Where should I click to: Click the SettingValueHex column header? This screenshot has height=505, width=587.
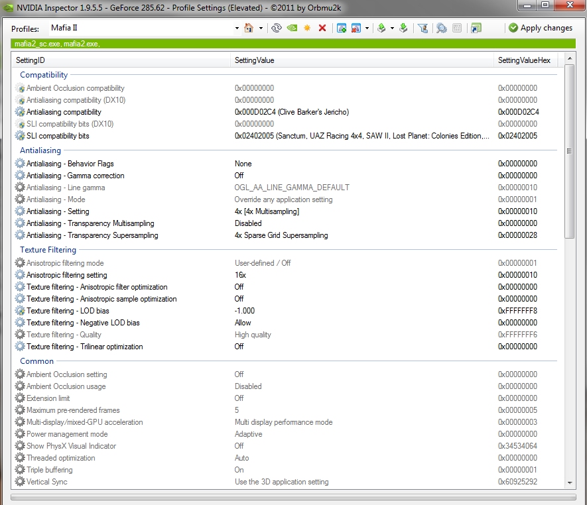pyautogui.click(x=525, y=60)
